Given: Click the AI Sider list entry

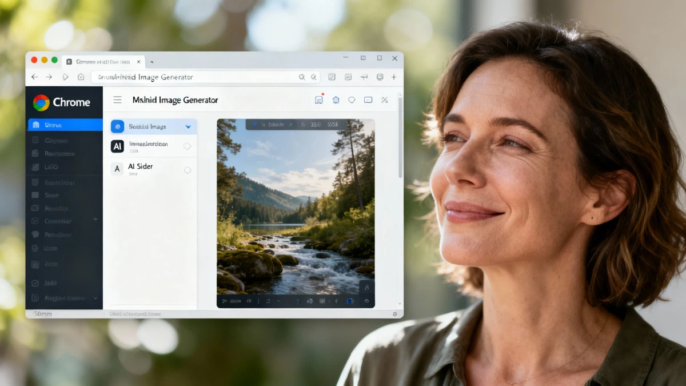Looking at the screenshot, I should [141, 167].
